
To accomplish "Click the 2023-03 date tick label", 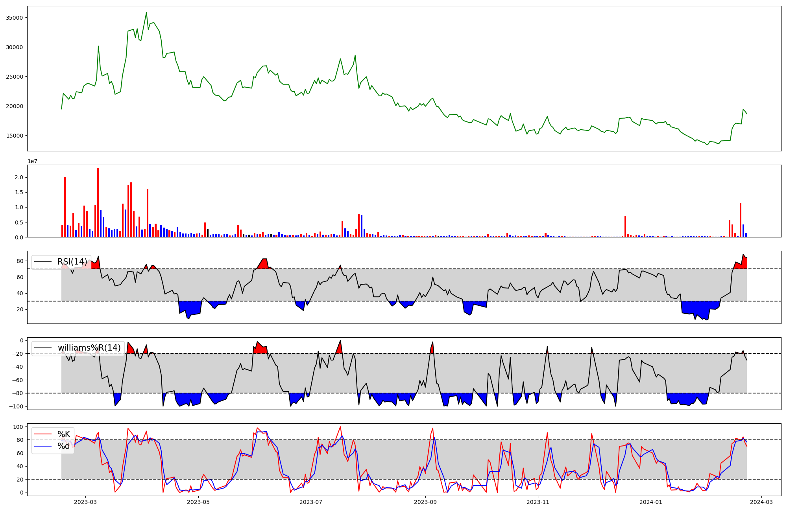I will point(85,502).
